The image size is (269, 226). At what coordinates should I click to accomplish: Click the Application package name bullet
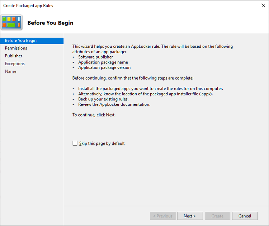click(103, 62)
